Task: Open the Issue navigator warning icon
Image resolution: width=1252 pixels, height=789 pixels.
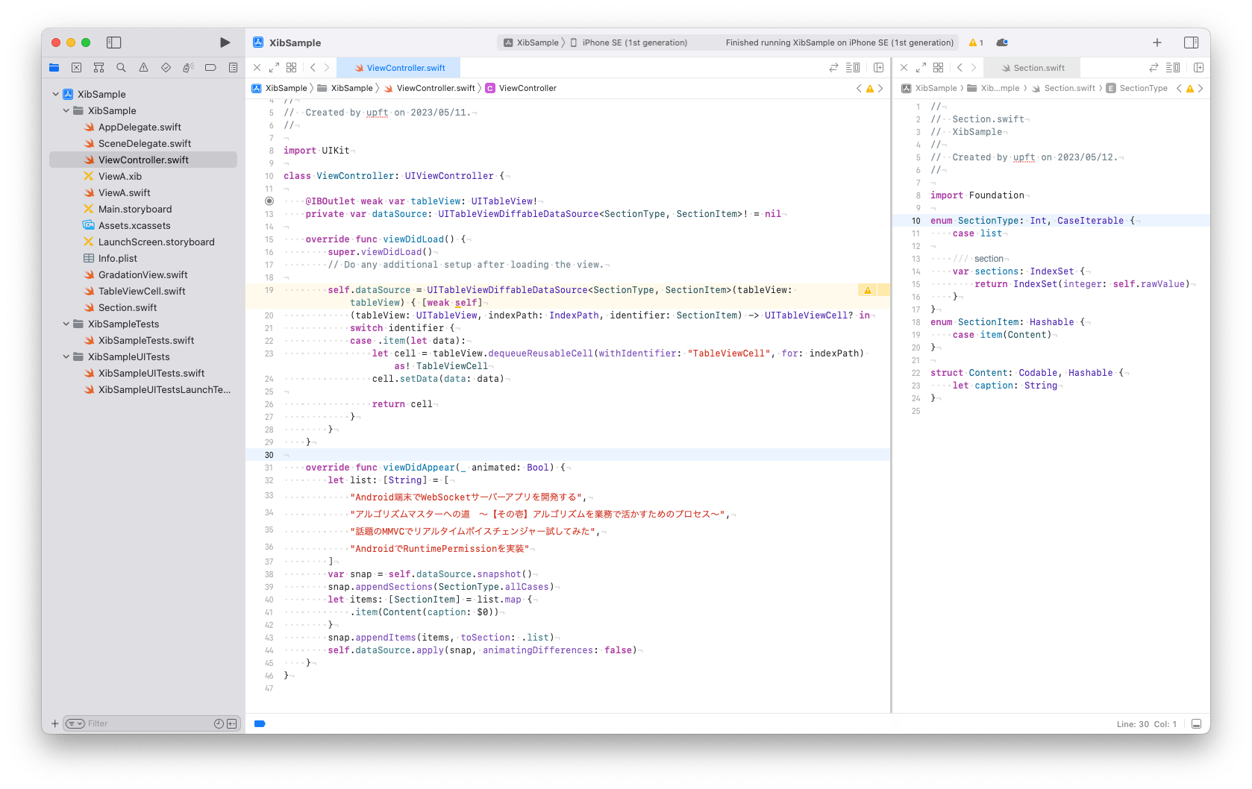Action: coord(143,68)
